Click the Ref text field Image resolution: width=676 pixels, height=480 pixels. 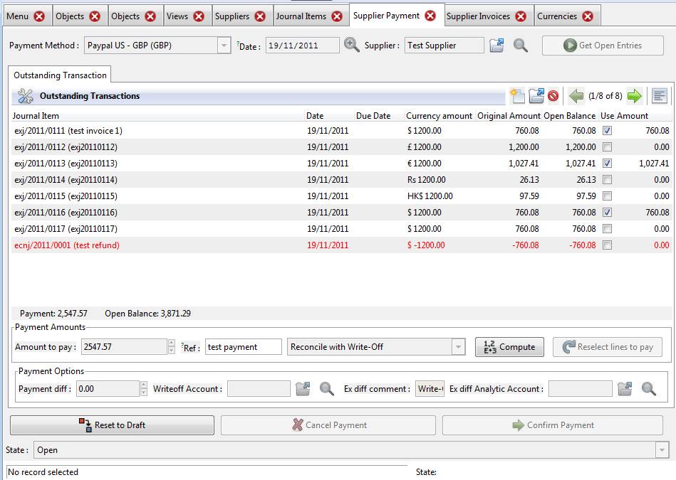coord(244,347)
